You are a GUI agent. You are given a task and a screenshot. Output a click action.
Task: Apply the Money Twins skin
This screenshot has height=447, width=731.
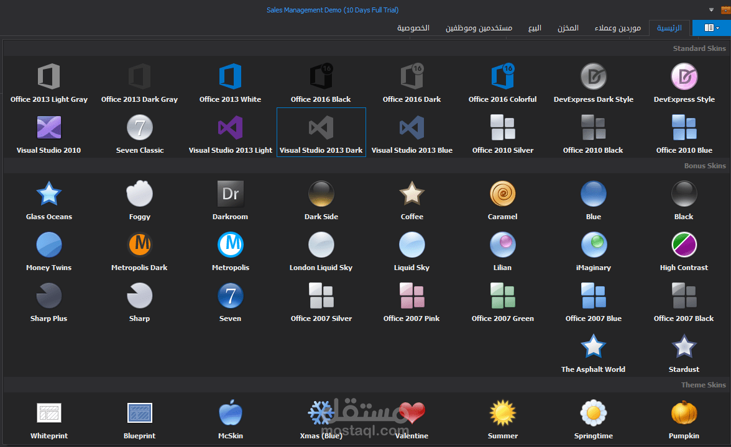(x=49, y=251)
